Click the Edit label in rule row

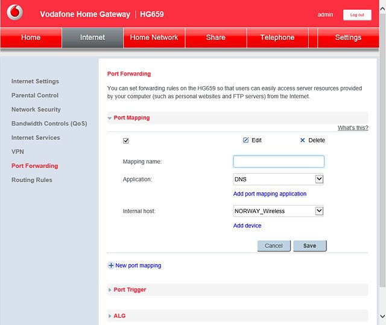click(256, 140)
